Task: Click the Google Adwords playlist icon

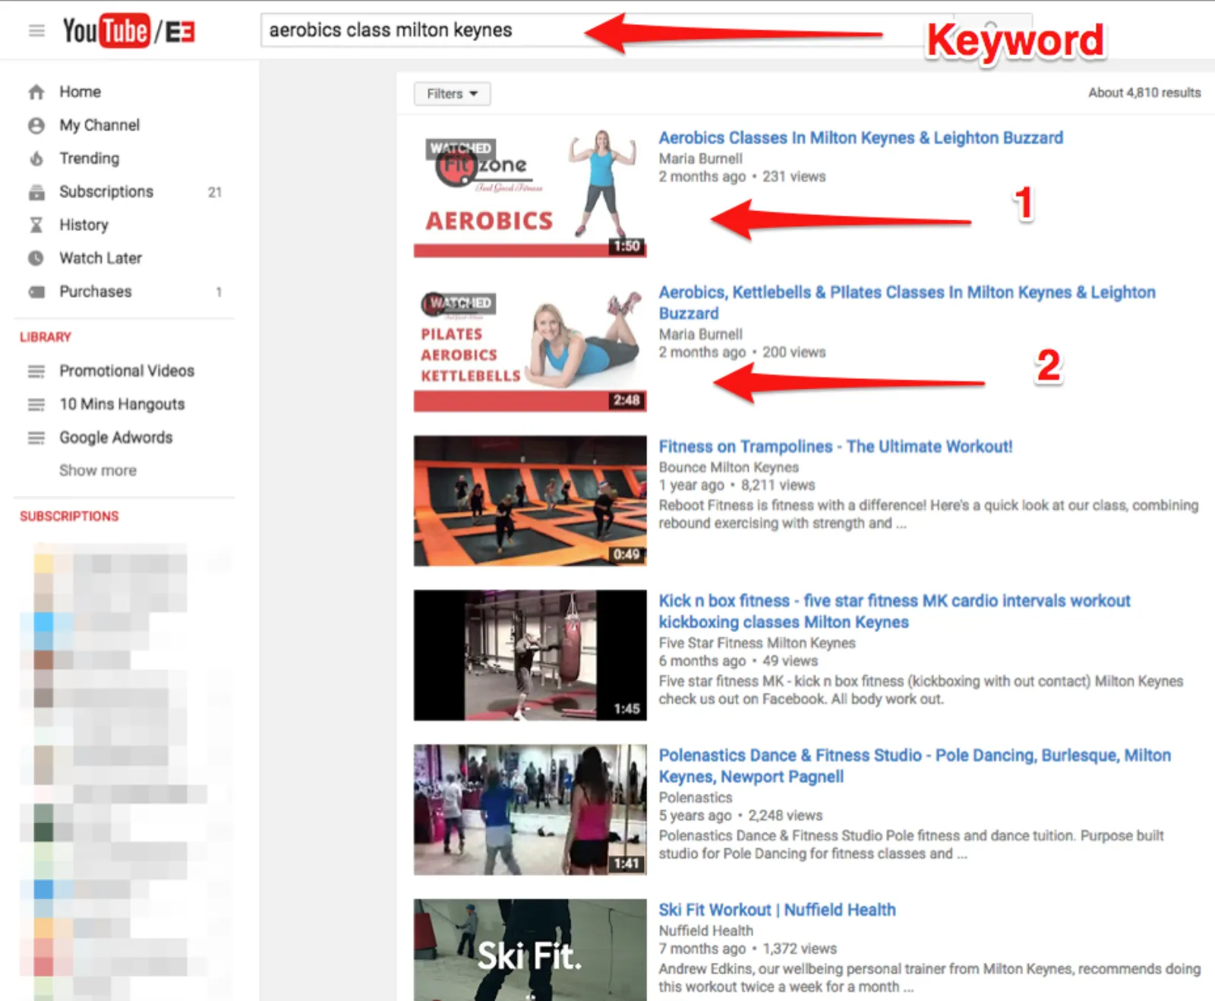Action: click(36, 437)
